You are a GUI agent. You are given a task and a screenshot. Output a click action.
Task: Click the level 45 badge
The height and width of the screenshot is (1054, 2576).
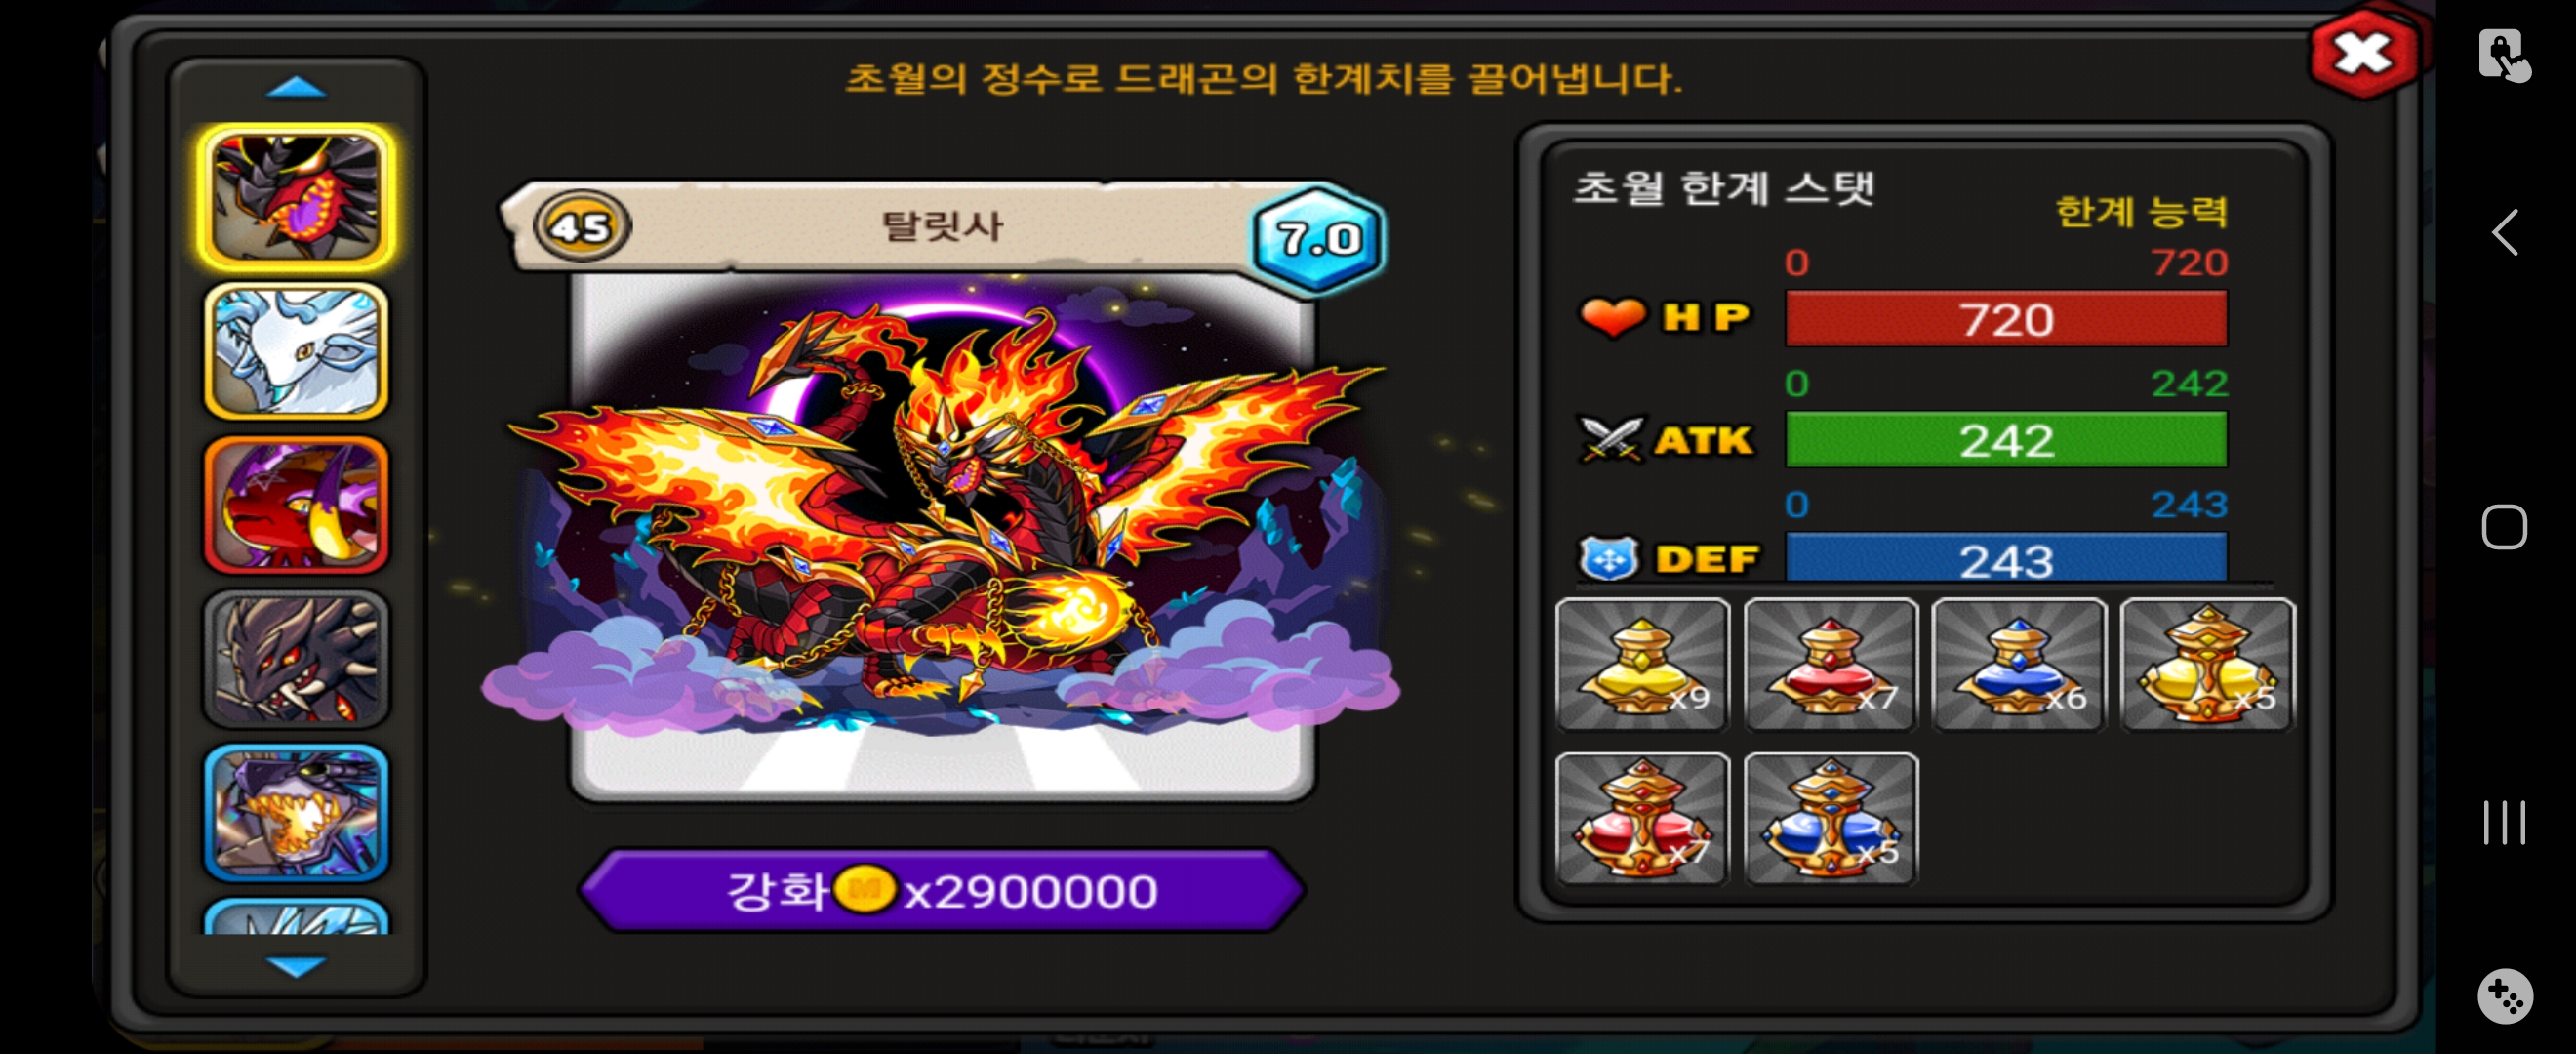click(582, 227)
